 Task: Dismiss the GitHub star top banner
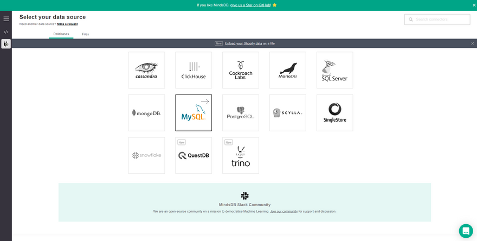(474, 5)
